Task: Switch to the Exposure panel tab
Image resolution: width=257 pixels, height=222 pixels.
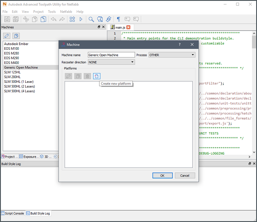Action: (29, 157)
